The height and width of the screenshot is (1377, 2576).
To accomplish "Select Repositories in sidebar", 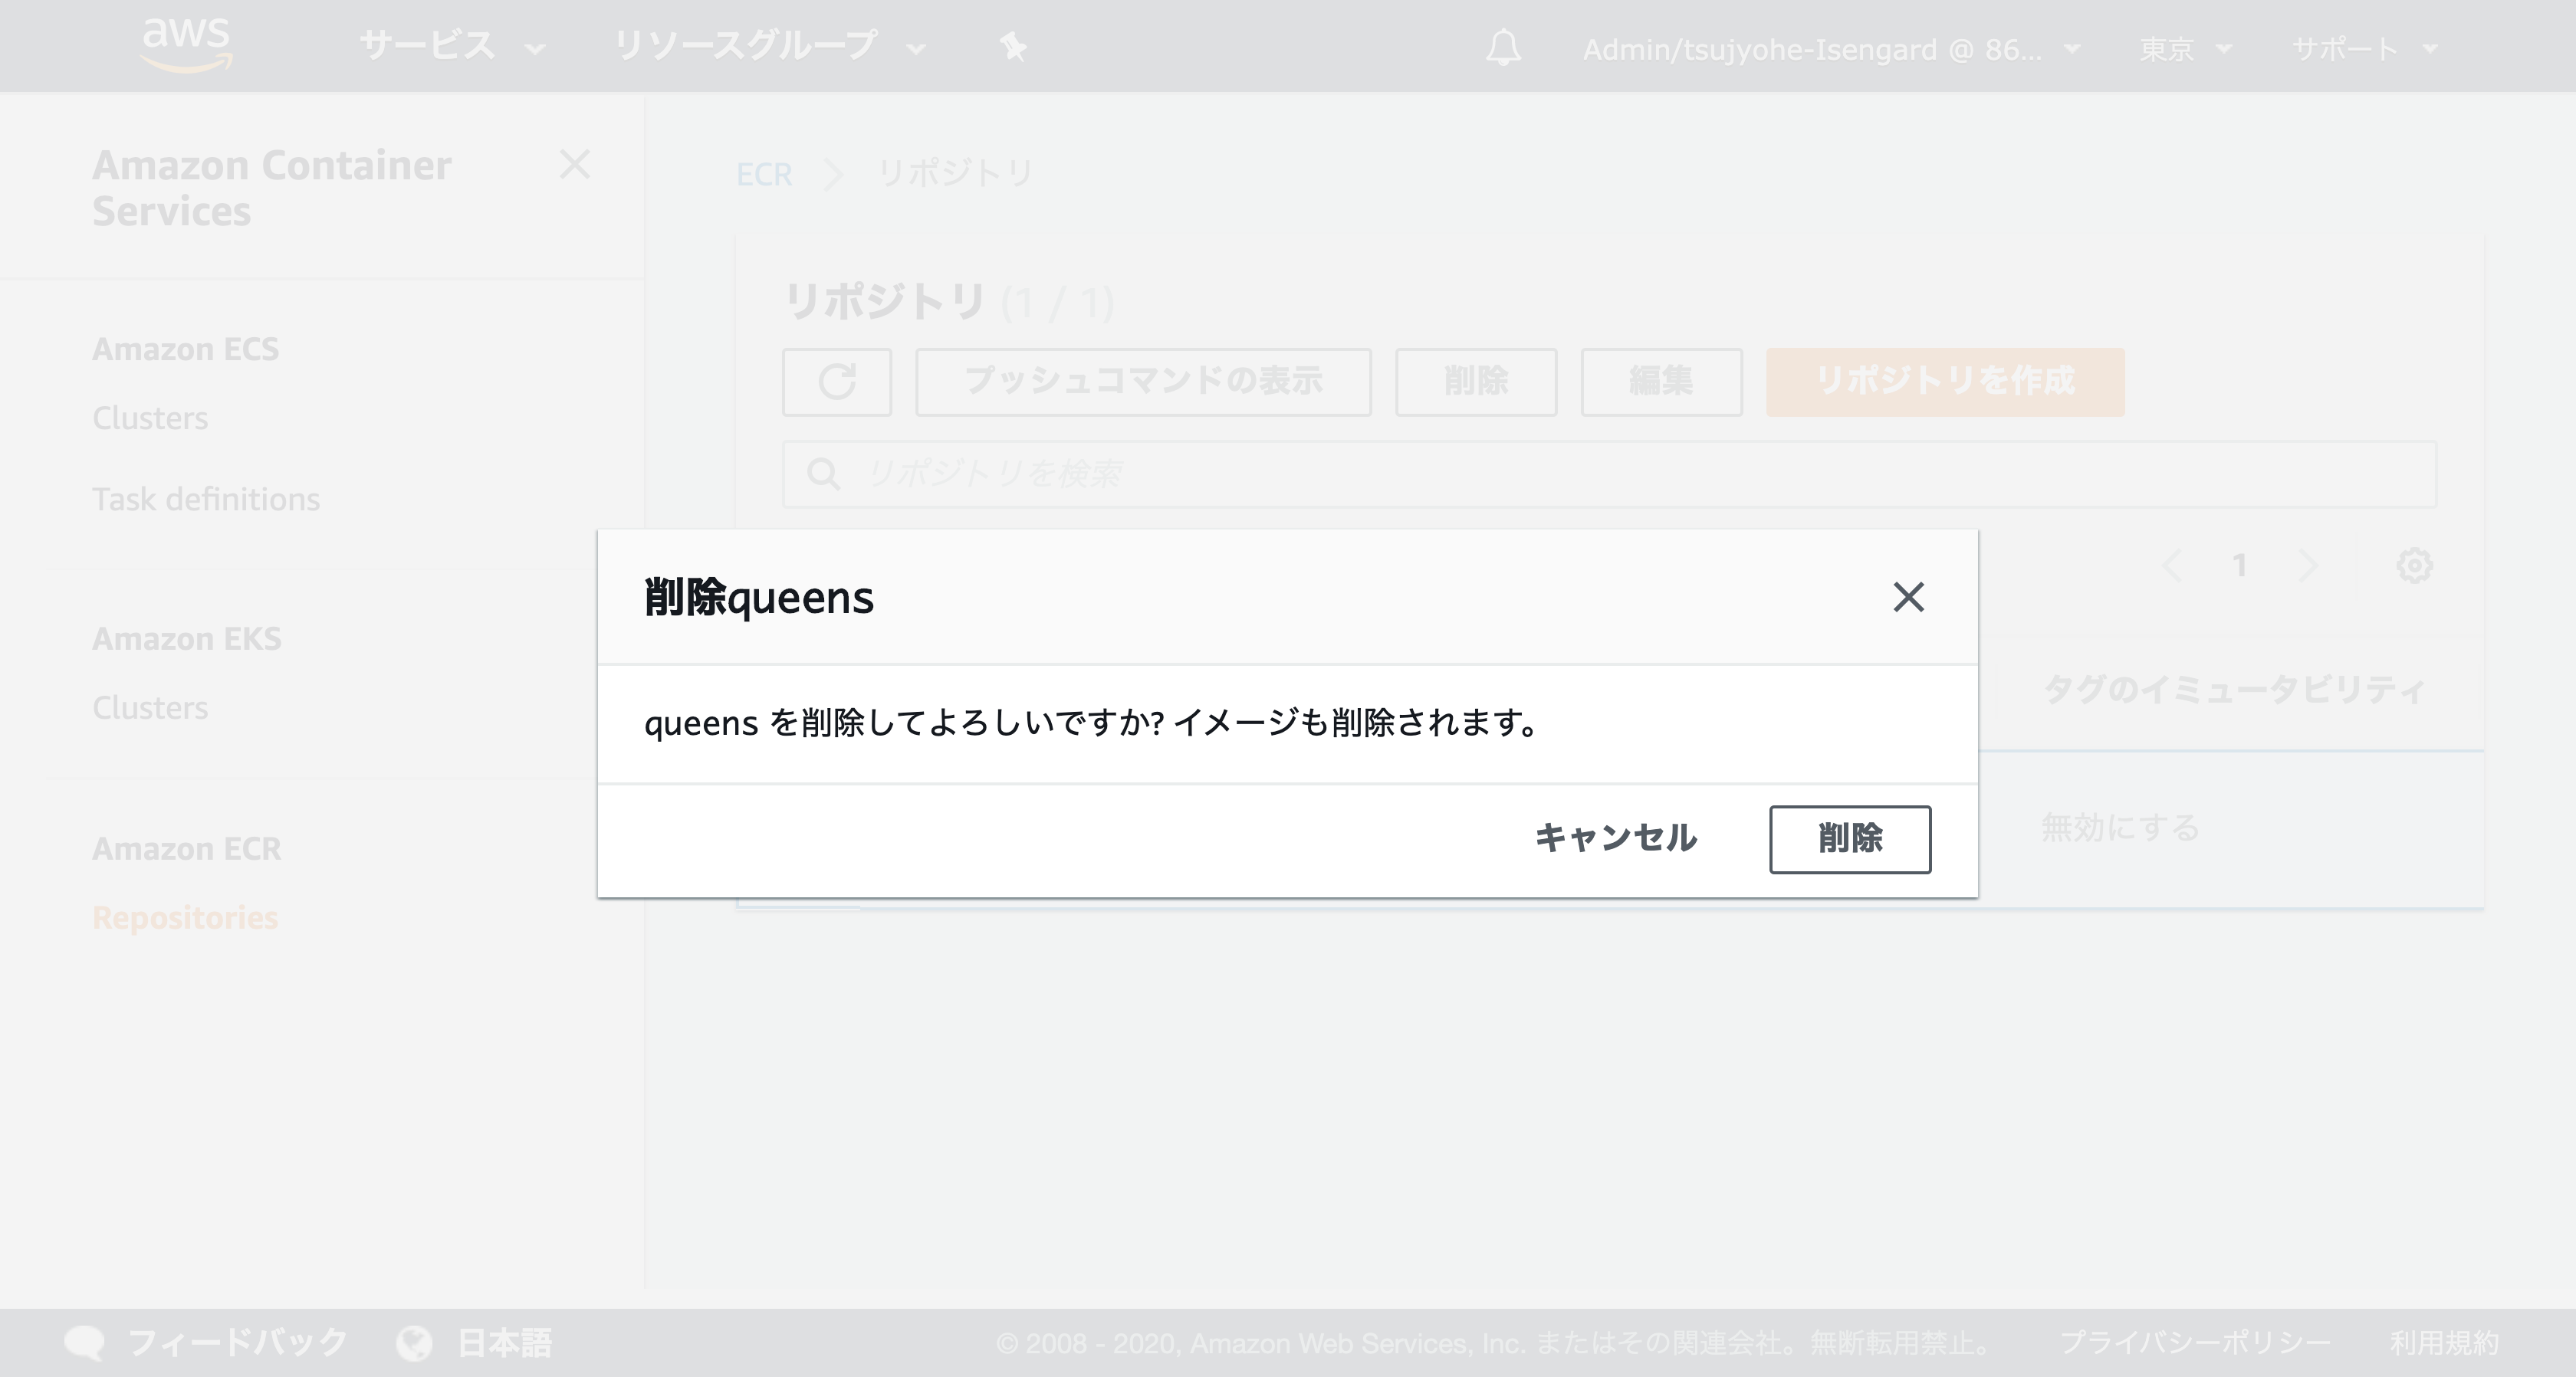I will (x=185, y=917).
